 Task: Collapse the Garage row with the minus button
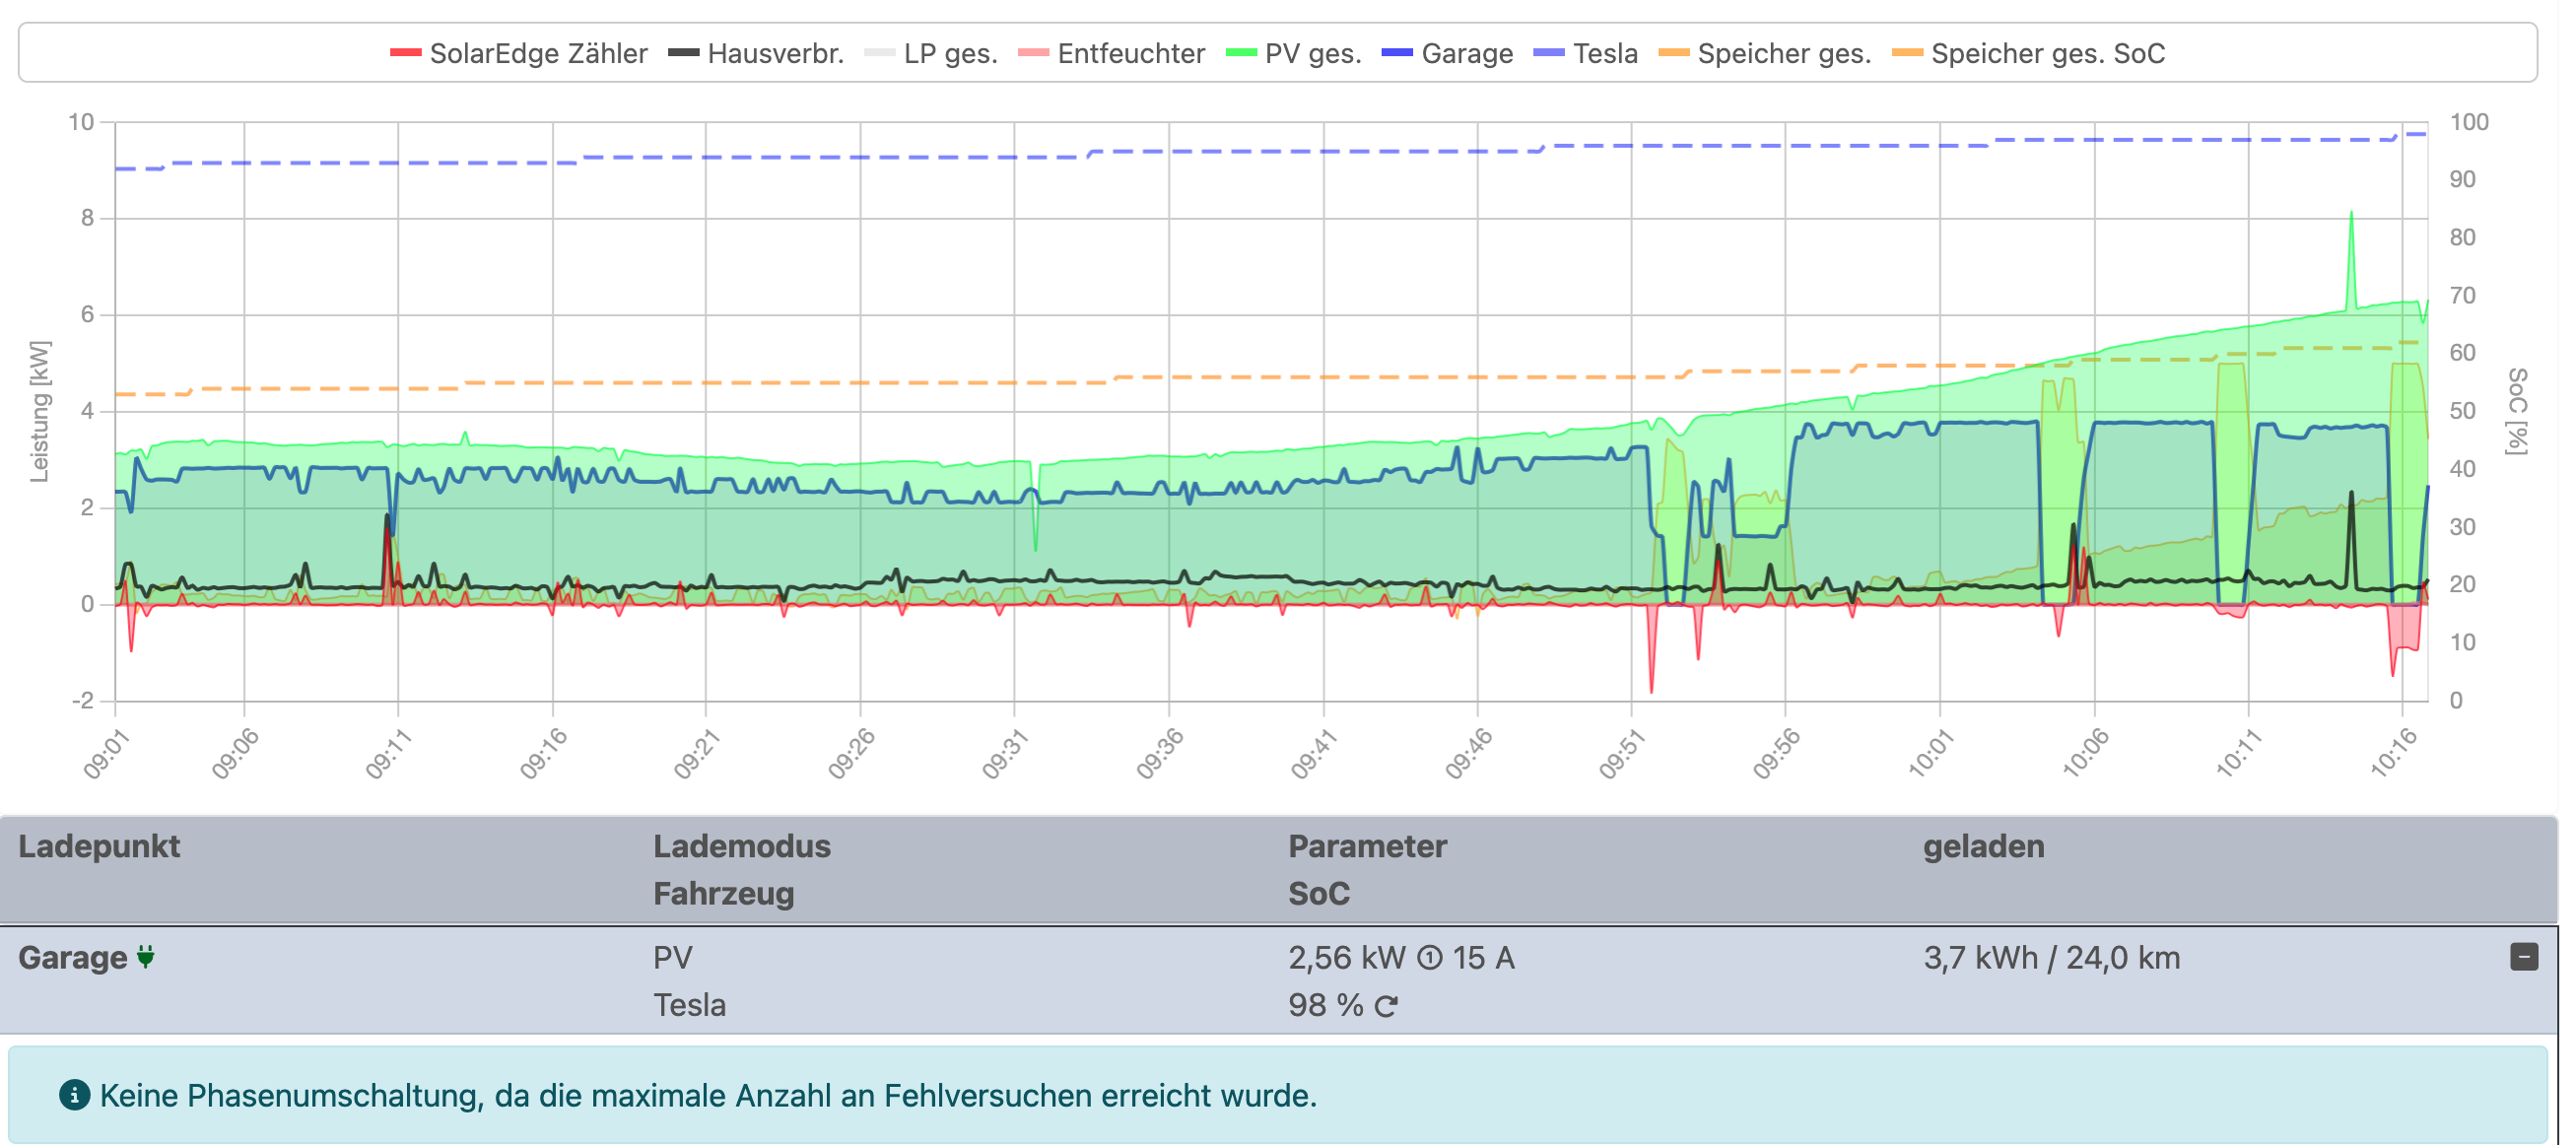pos(2523,958)
